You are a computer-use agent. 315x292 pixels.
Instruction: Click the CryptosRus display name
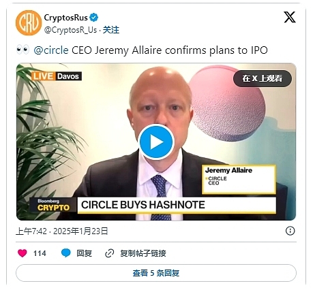(x=65, y=18)
